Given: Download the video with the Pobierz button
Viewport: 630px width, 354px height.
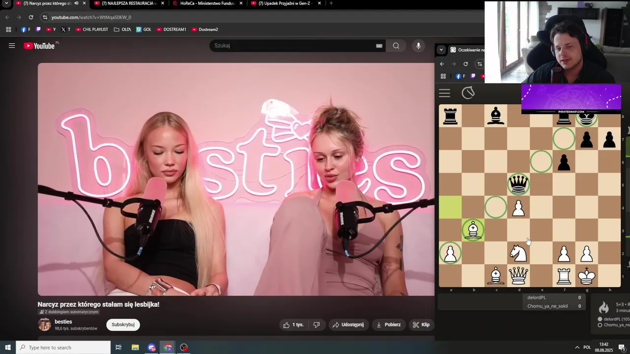Looking at the screenshot, I should (389, 324).
